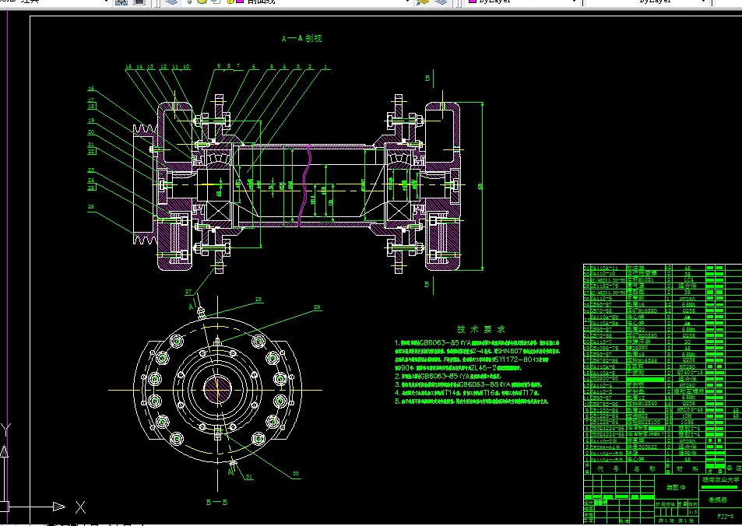
Task: Click the magenta ByLayer color swatch
Action: (472, 2)
